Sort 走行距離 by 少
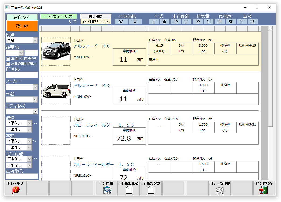The width and height of the screenshot is (281, 202). 186,22
